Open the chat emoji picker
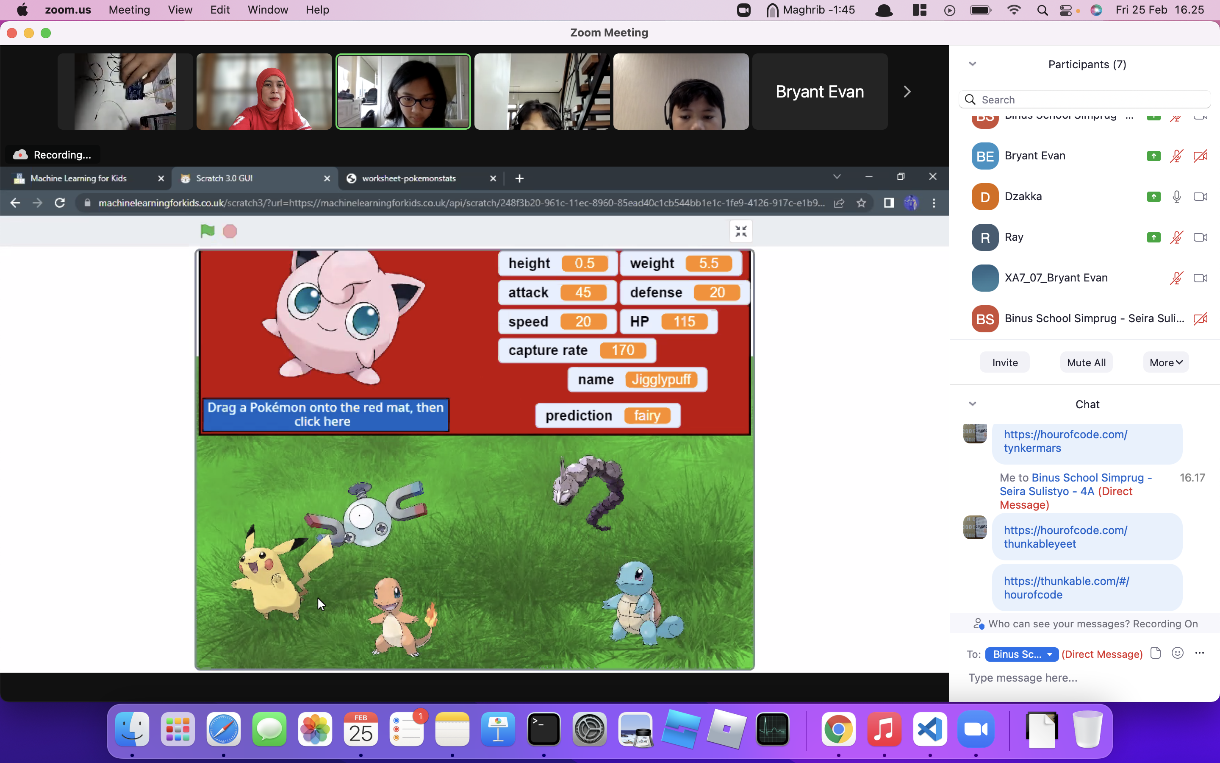1220x763 pixels. coord(1178,653)
